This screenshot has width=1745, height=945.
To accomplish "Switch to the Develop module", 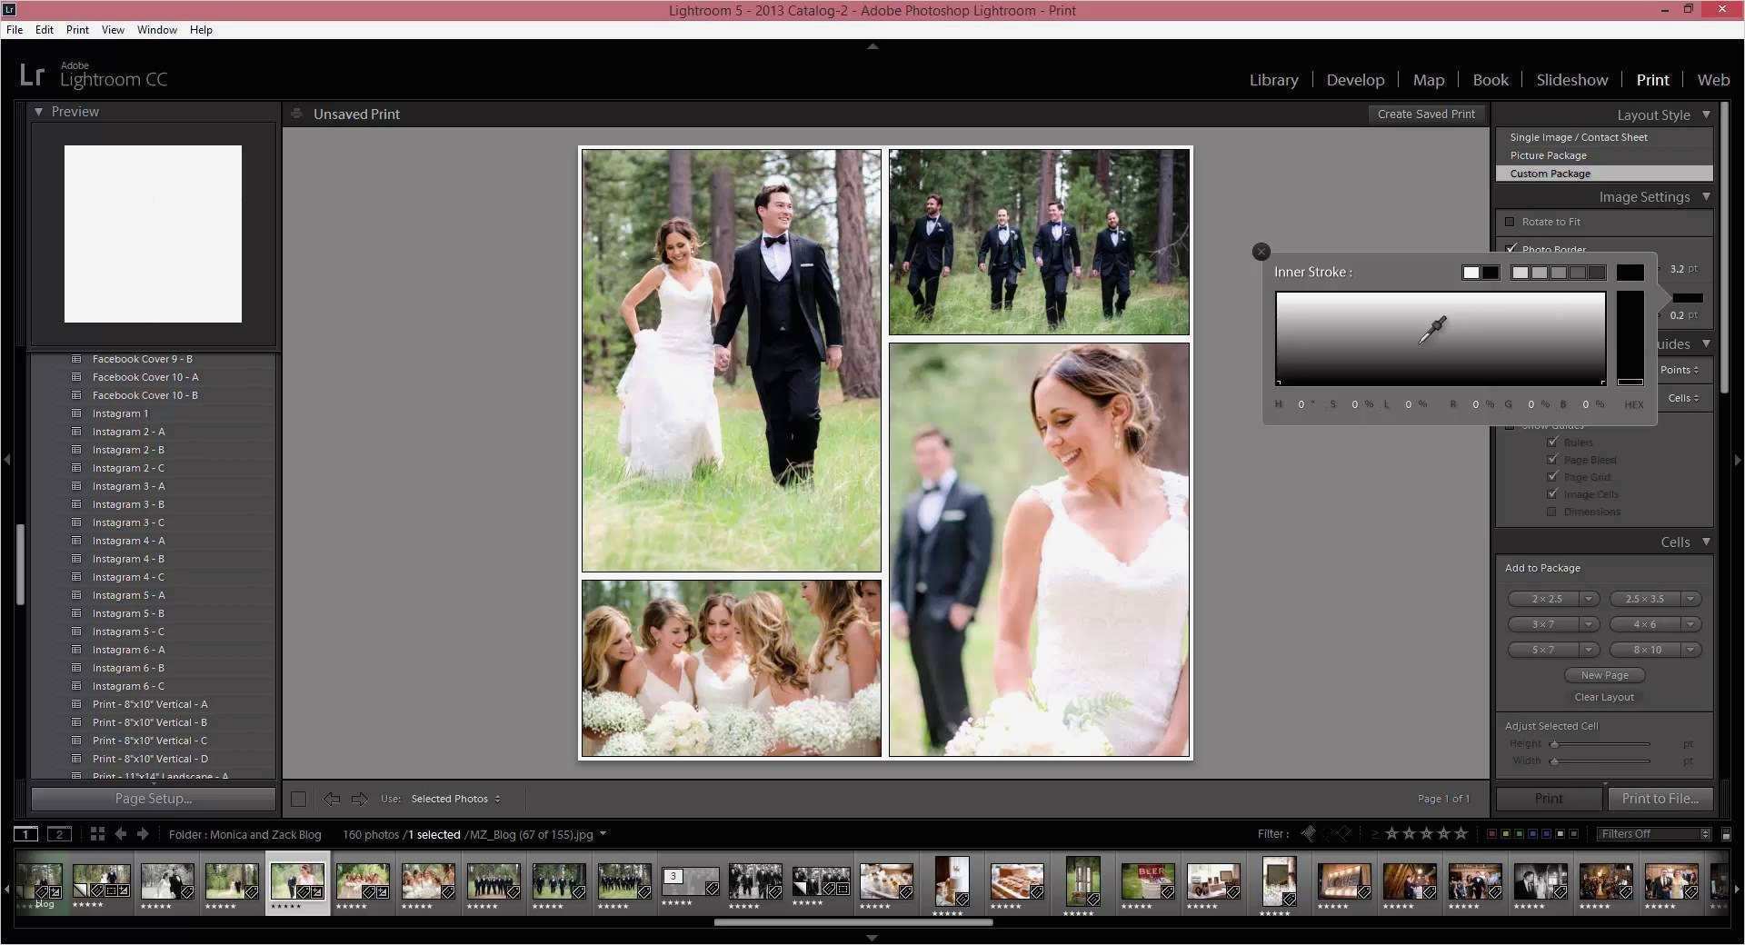I will [x=1355, y=79].
